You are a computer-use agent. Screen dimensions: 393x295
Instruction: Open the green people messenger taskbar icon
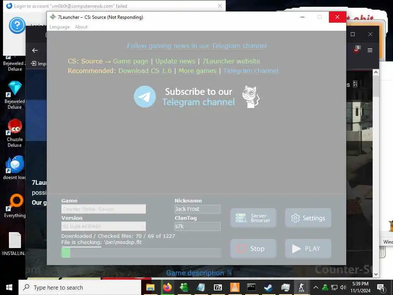point(184,287)
